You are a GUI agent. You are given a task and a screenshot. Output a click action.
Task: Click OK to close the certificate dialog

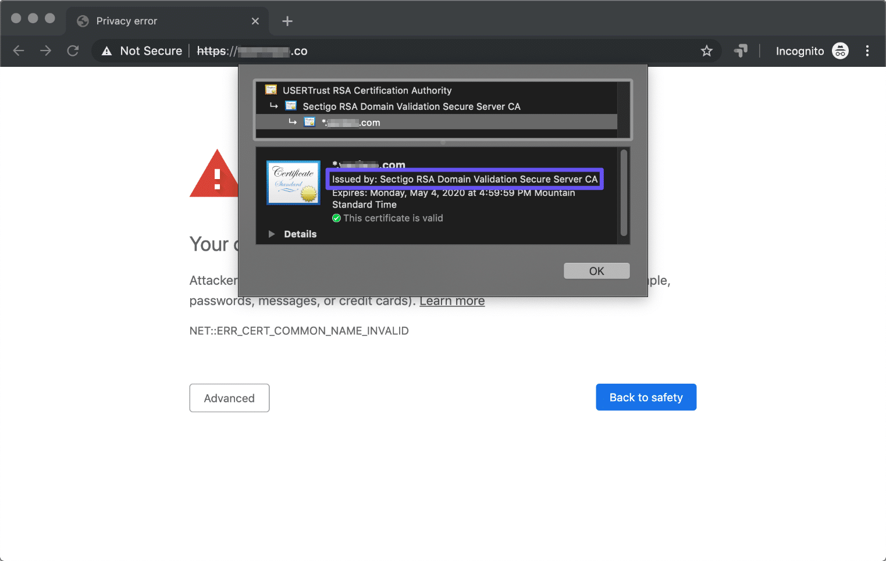pyautogui.click(x=596, y=270)
